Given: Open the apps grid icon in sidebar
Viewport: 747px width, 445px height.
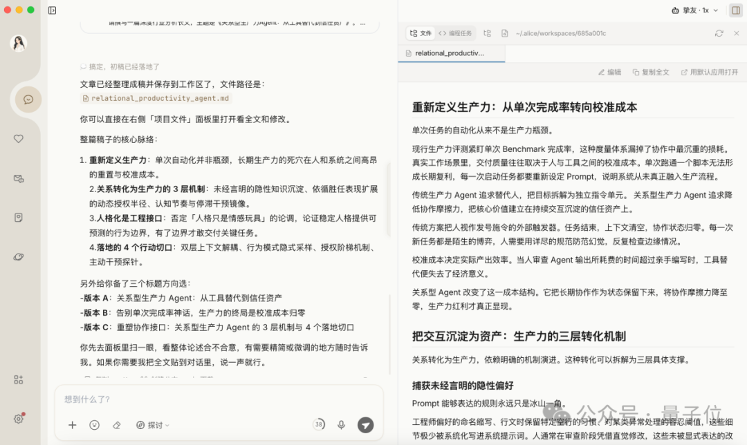Looking at the screenshot, I should 19,380.
